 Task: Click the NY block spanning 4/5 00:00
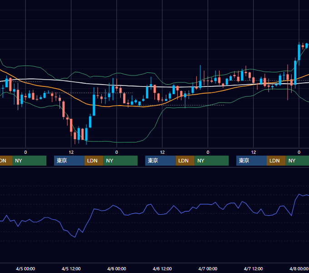click(x=29, y=161)
